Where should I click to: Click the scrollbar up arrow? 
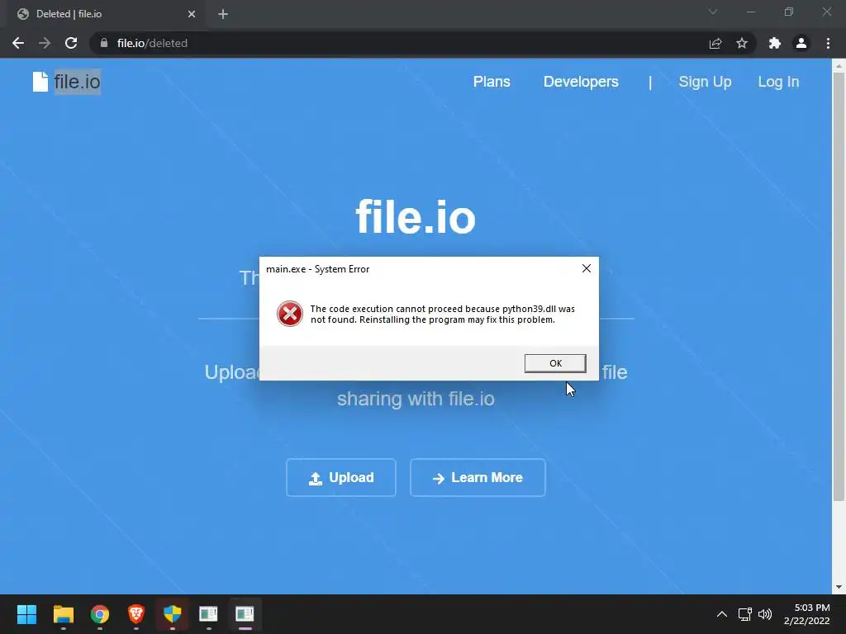click(x=839, y=66)
